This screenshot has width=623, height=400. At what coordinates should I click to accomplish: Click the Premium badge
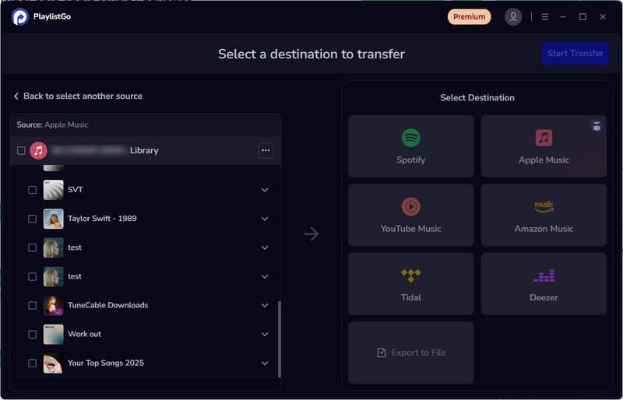pyautogui.click(x=469, y=16)
